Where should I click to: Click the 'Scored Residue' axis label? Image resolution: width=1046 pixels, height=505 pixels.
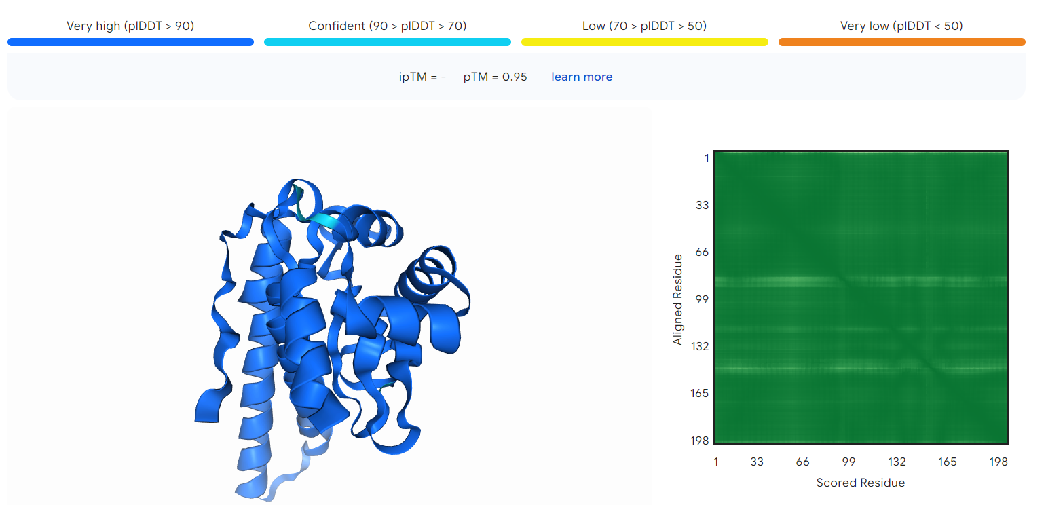pyautogui.click(x=861, y=483)
